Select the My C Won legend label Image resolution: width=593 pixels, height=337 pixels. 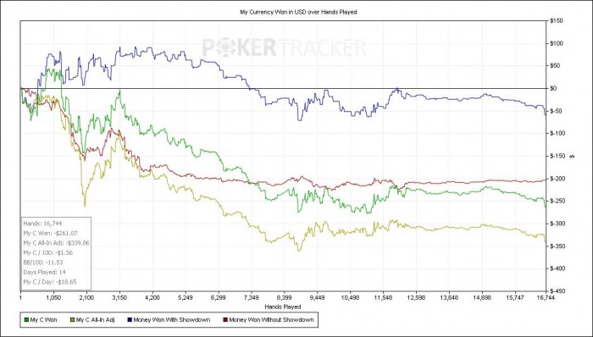pos(43,320)
